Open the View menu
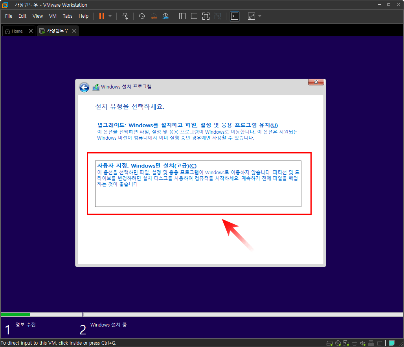The width and height of the screenshot is (404, 347). [x=38, y=16]
